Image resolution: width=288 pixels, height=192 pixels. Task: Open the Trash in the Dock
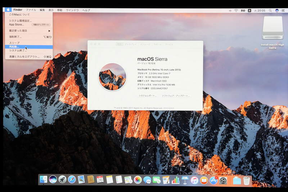tap(247, 181)
